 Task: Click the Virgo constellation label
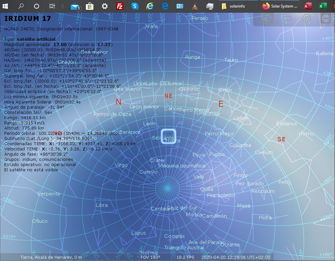click(121, 165)
